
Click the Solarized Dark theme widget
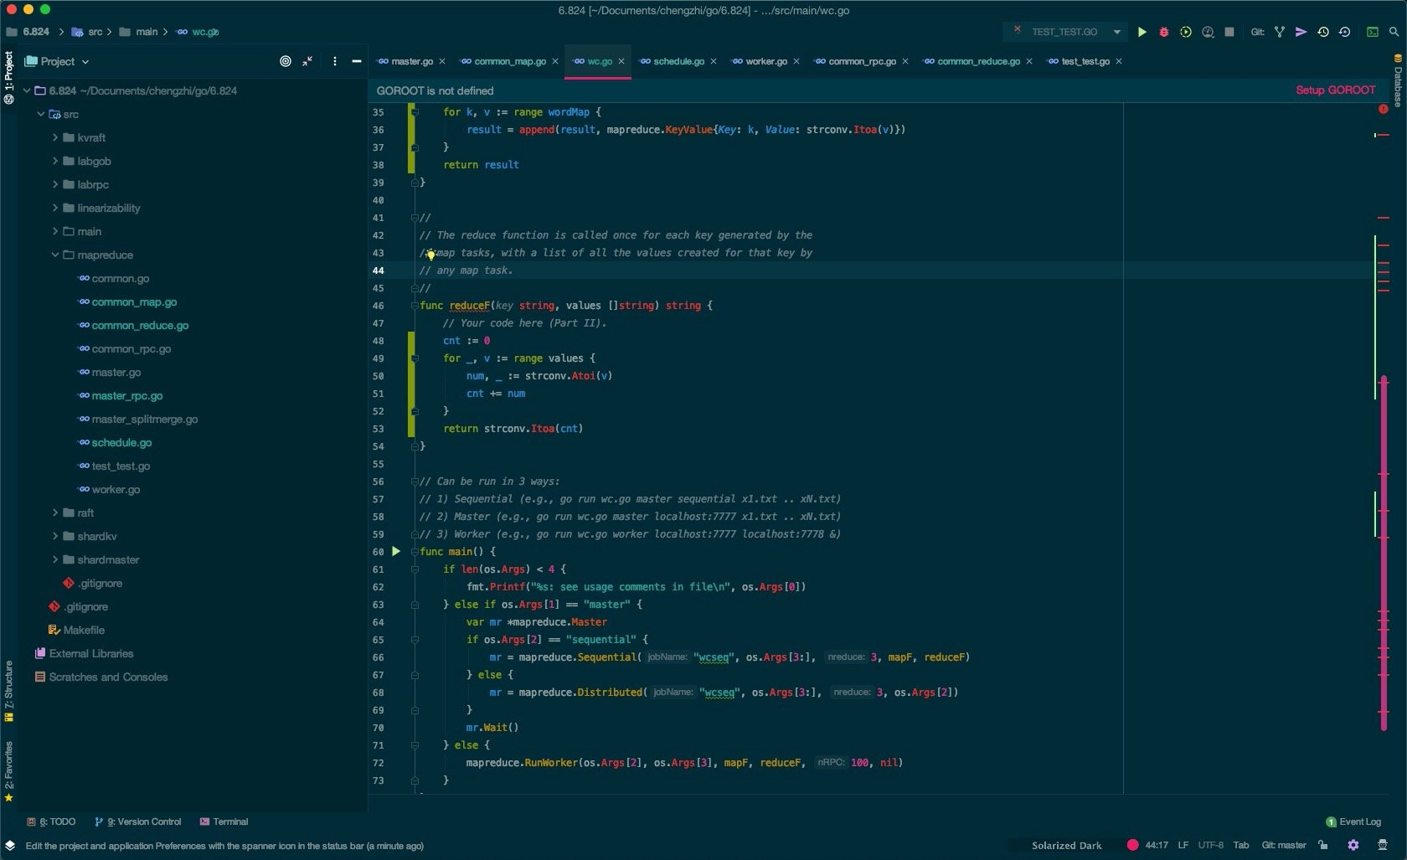click(1066, 845)
